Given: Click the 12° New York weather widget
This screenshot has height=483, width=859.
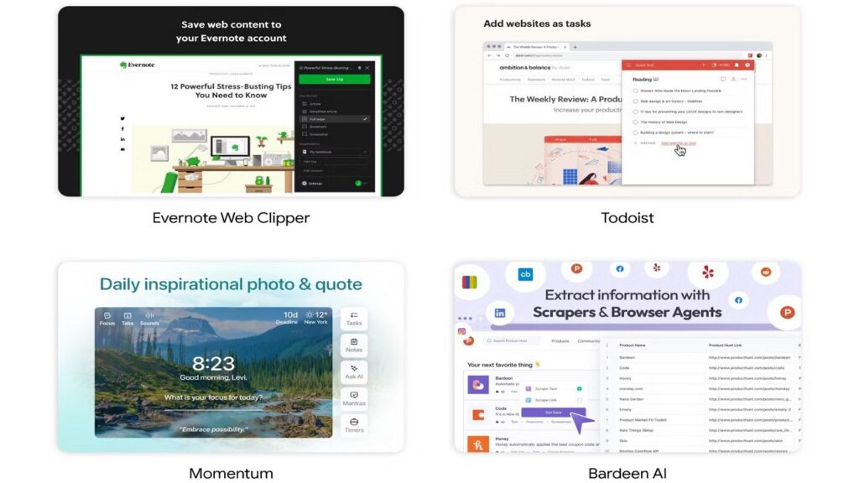Looking at the screenshot, I should (316, 318).
